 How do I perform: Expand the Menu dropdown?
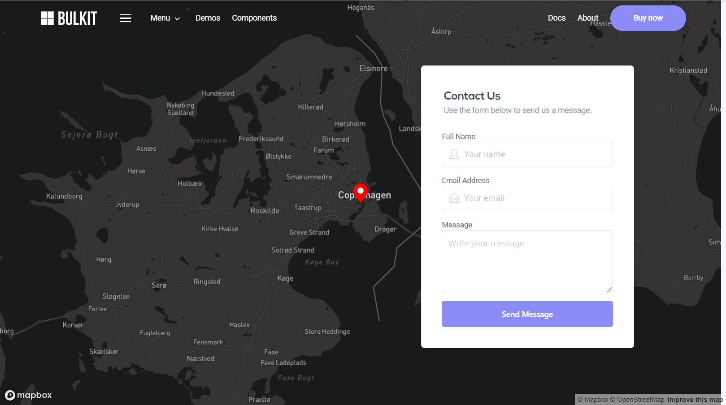[x=165, y=18]
